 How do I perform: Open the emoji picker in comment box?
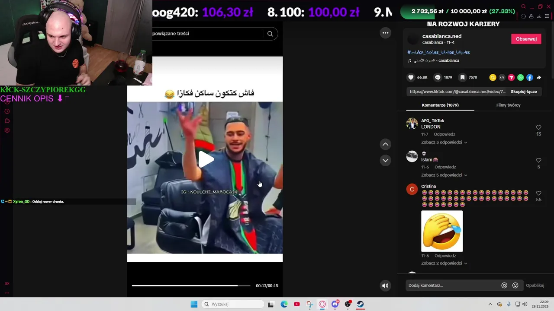[515, 286]
